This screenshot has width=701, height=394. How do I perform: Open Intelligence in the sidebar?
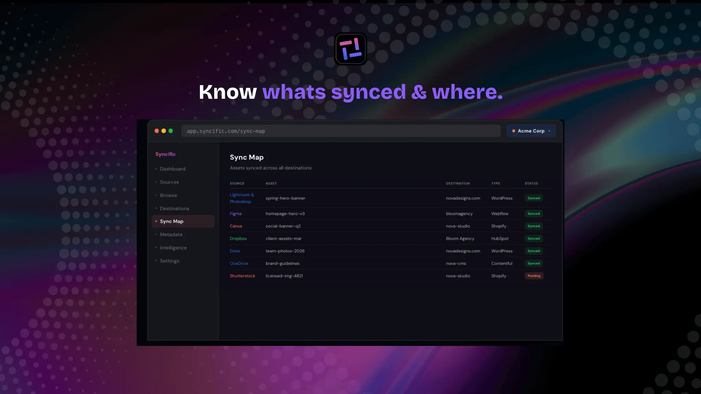173,248
